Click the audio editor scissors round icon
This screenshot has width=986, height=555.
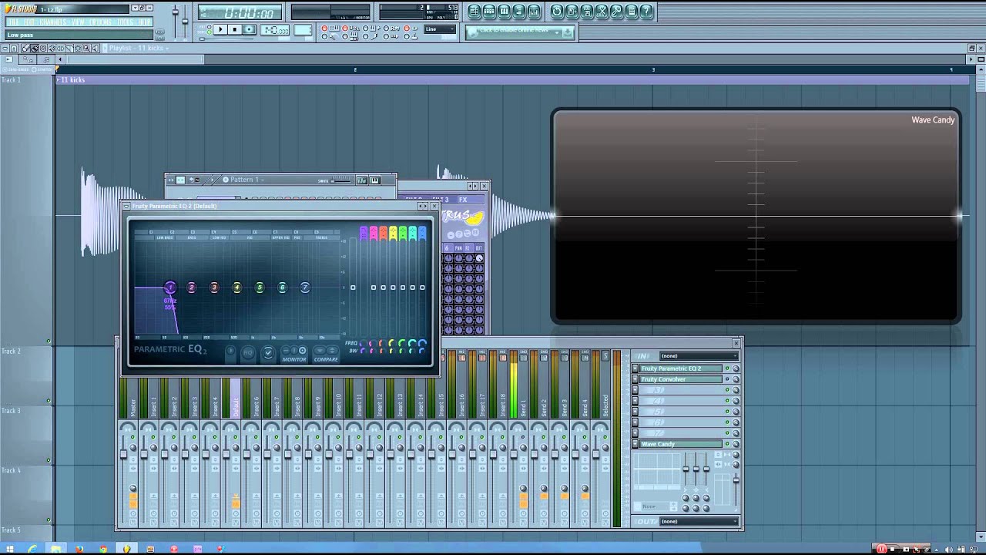tap(602, 11)
